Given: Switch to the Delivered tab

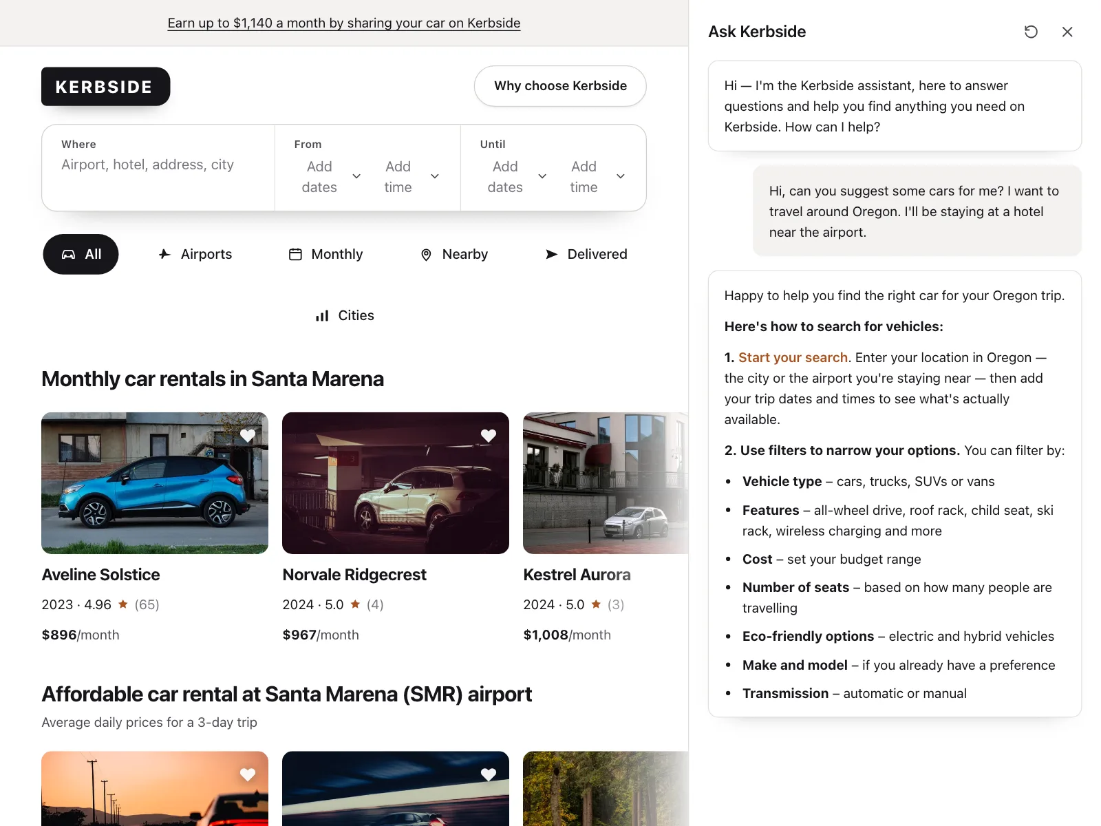Looking at the screenshot, I should click(x=586, y=255).
